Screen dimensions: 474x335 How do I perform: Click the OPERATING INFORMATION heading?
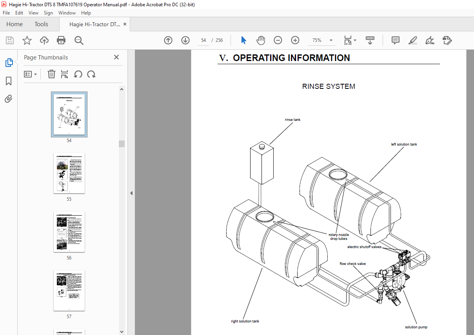(x=291, y=58)
